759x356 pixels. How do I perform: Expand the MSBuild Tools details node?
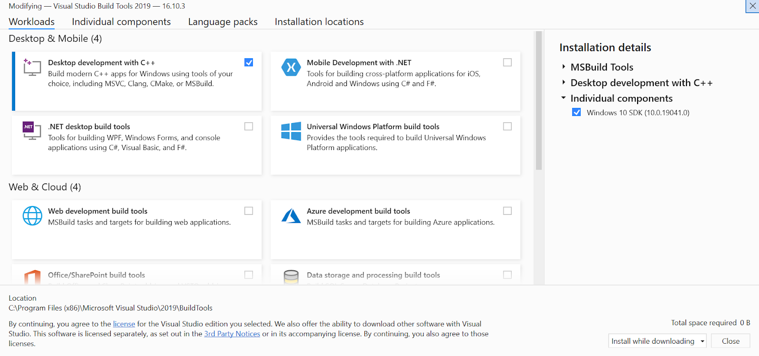click(x=564, y=67)
